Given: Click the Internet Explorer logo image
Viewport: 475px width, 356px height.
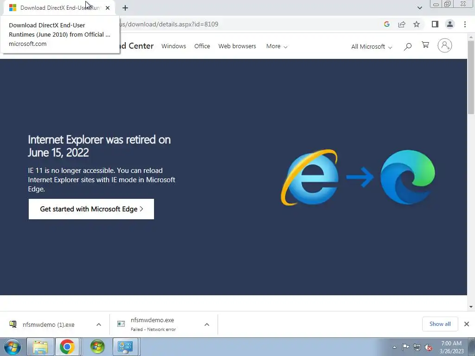Looking at the screenshot, I should (x=309, y=177).
